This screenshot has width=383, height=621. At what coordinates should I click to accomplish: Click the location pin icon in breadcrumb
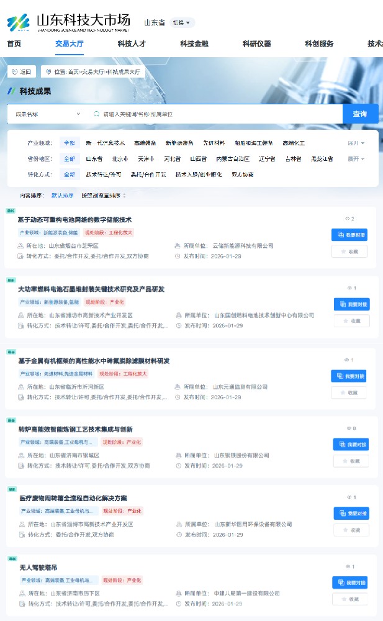pos(48,71)
